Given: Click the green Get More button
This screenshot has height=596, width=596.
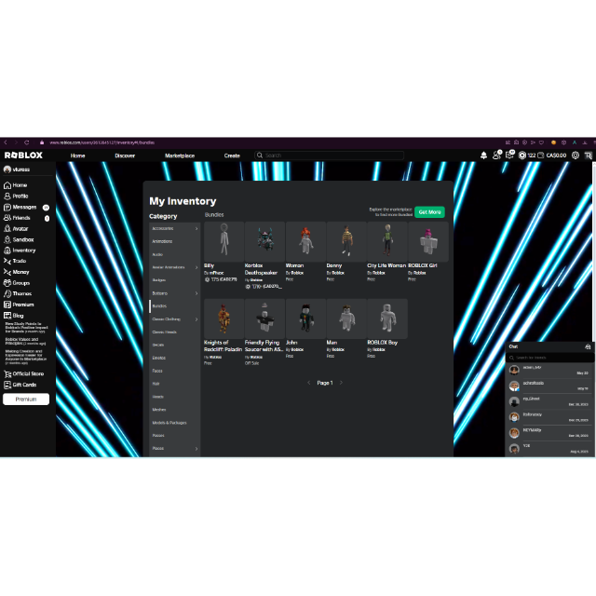Looking at the screenshot, I should coord(429,212).
